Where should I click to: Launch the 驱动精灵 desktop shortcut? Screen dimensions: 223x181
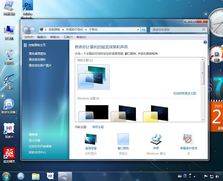[x=9, y=155]
